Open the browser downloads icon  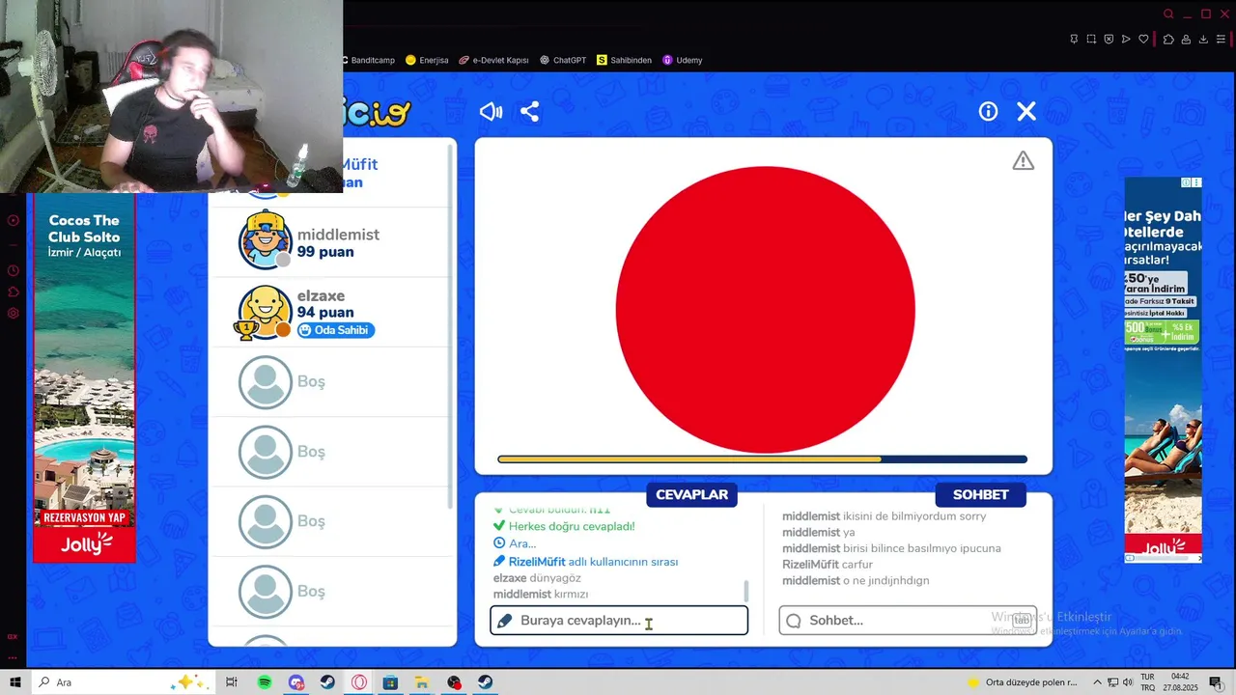tap(1203, 40)
